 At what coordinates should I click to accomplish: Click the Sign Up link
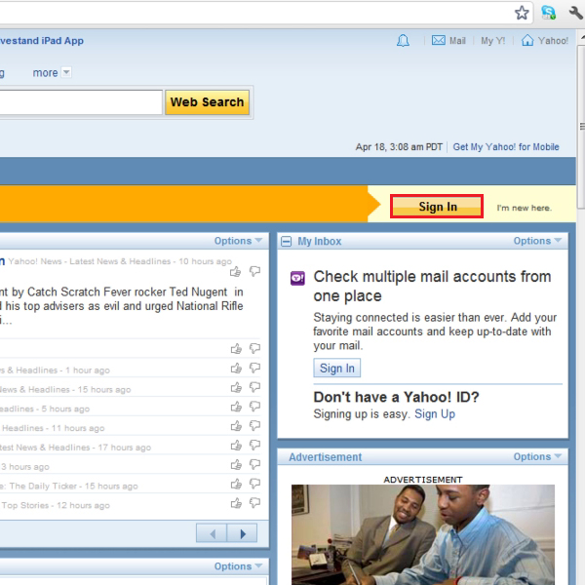pos(435,414)
